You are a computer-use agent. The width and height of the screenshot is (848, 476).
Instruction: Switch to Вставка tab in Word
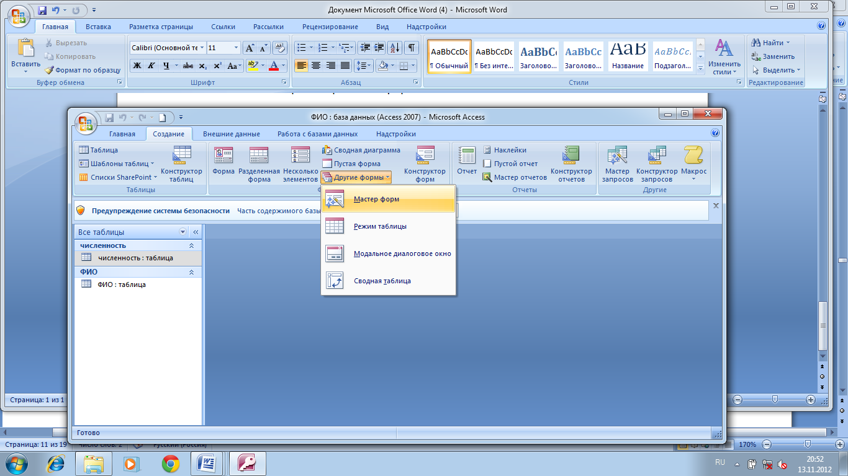(x=99, y=27)
